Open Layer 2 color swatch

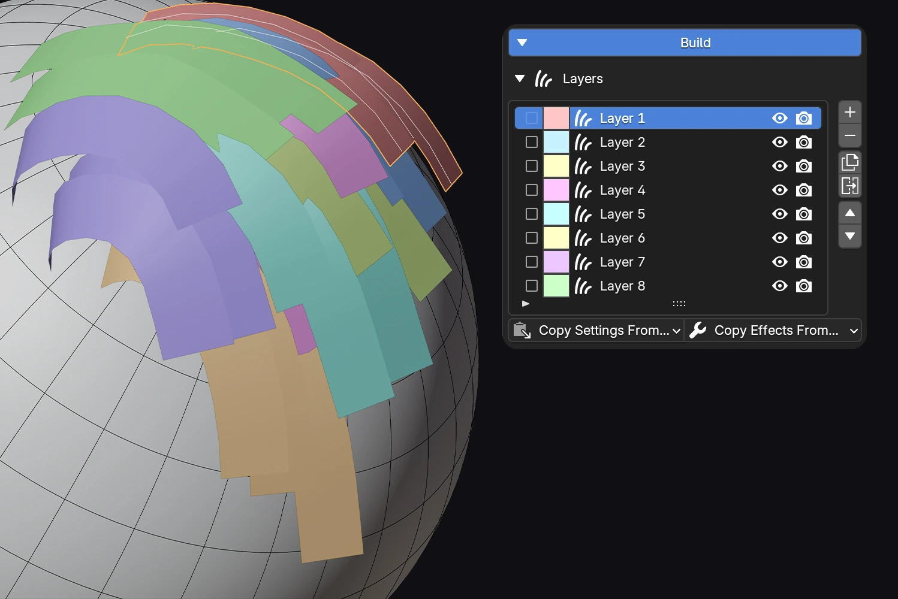click(556, 142)
